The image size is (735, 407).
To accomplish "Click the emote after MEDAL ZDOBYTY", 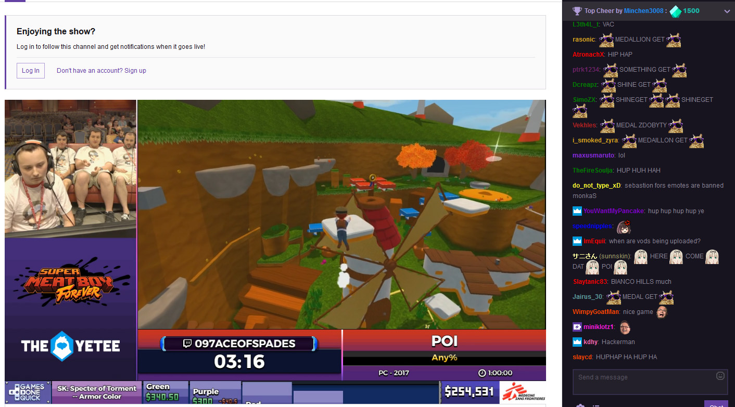I will 676,125.
